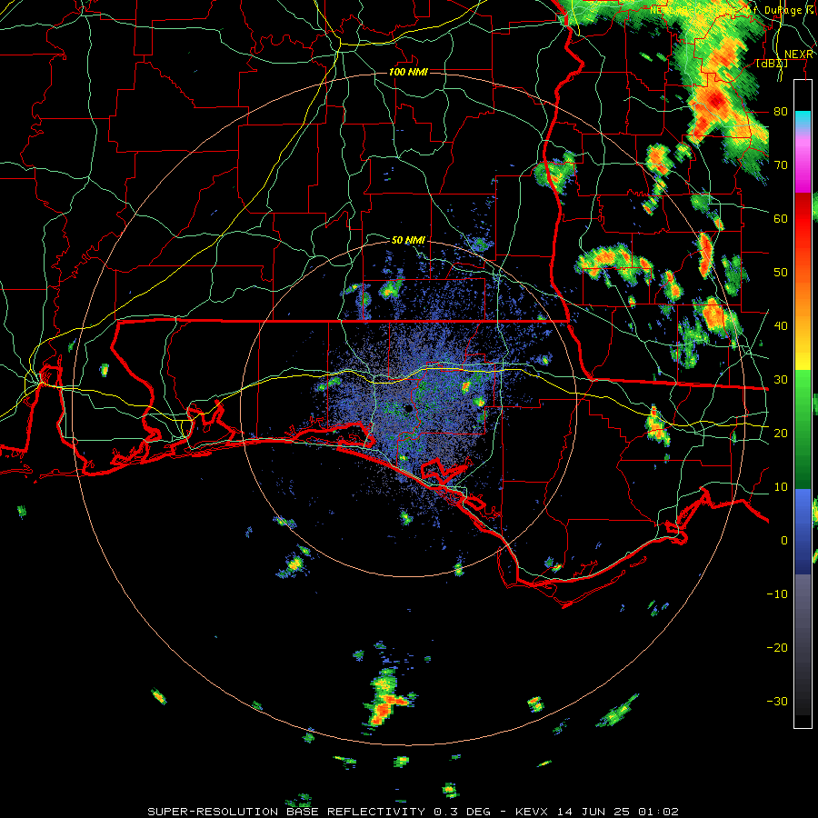Click the "SUPER-RESOLUTION BASE REFLECTIVITY" caption text
818x818 pixels.
(286, 812)
